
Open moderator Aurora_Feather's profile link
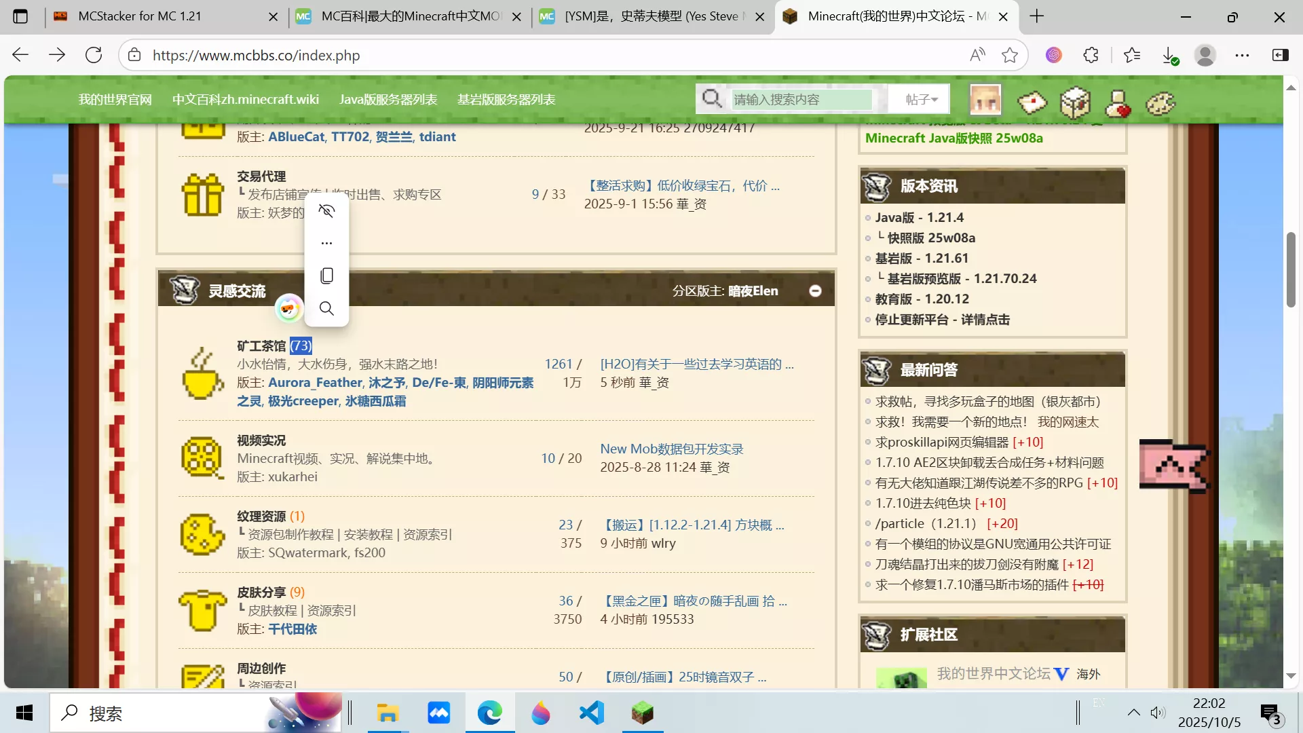pyautogui.click(x=314, y=382)
